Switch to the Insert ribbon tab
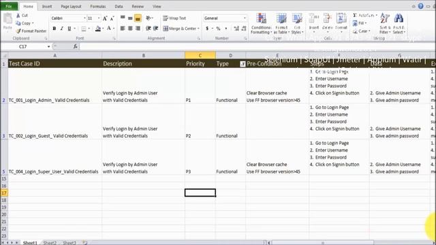This screenshot has height=245, width=436. [47, 6]
